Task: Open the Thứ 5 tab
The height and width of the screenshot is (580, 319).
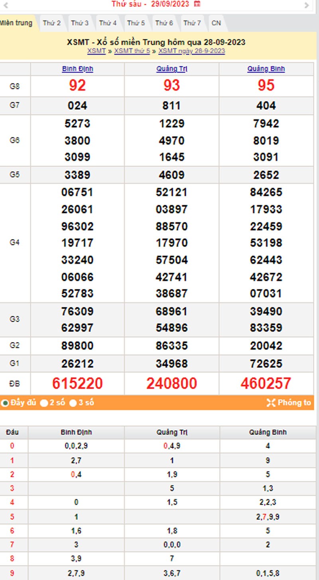Action: tap(136, 23)
